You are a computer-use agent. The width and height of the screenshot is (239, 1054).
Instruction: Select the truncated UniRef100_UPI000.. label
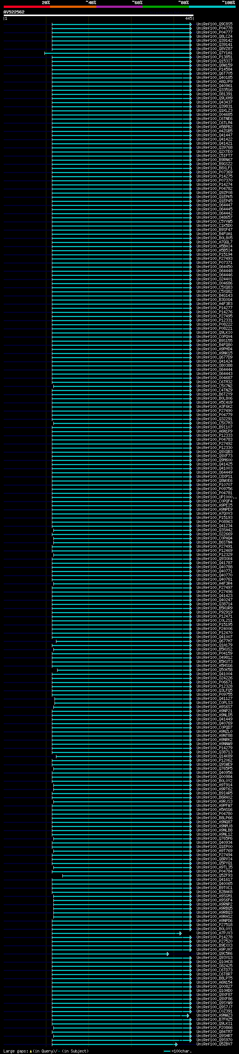click(x=216, y=497)
